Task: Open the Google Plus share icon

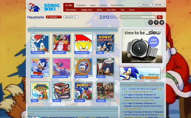Action: [x=150, y=22]
